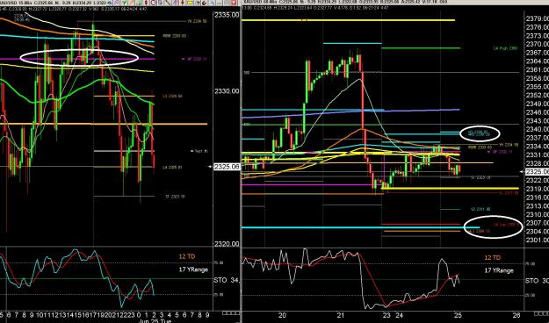549x323 pixels.
Task: Select the highlighted 2325.06 current price on left chart
Action: click(x=227, y=167)
